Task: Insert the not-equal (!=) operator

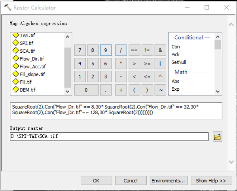Action: coord(147,50)
